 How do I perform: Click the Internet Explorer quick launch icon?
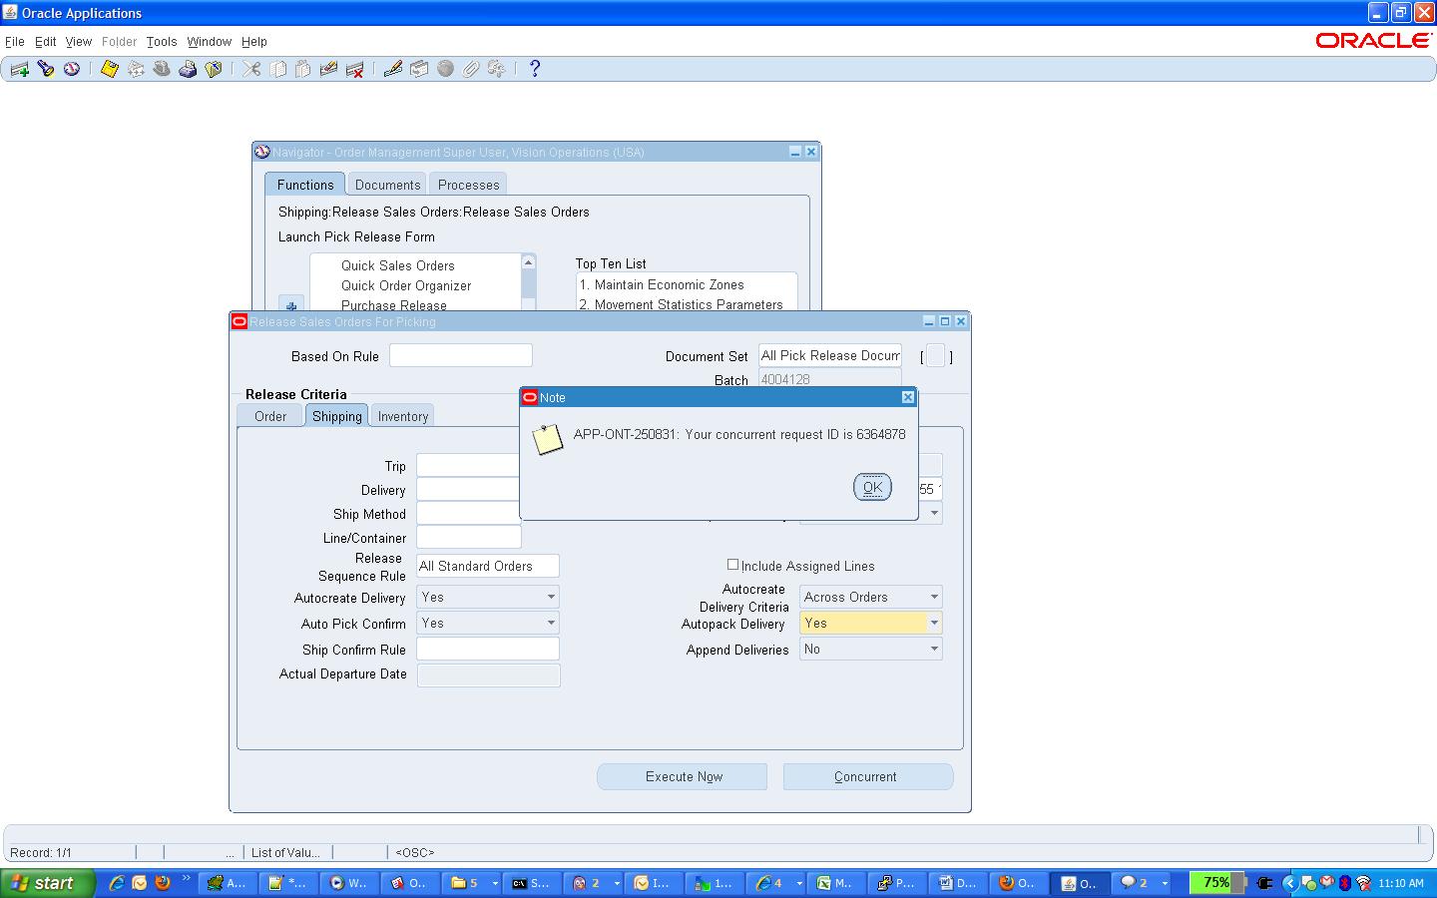[117, 883]
